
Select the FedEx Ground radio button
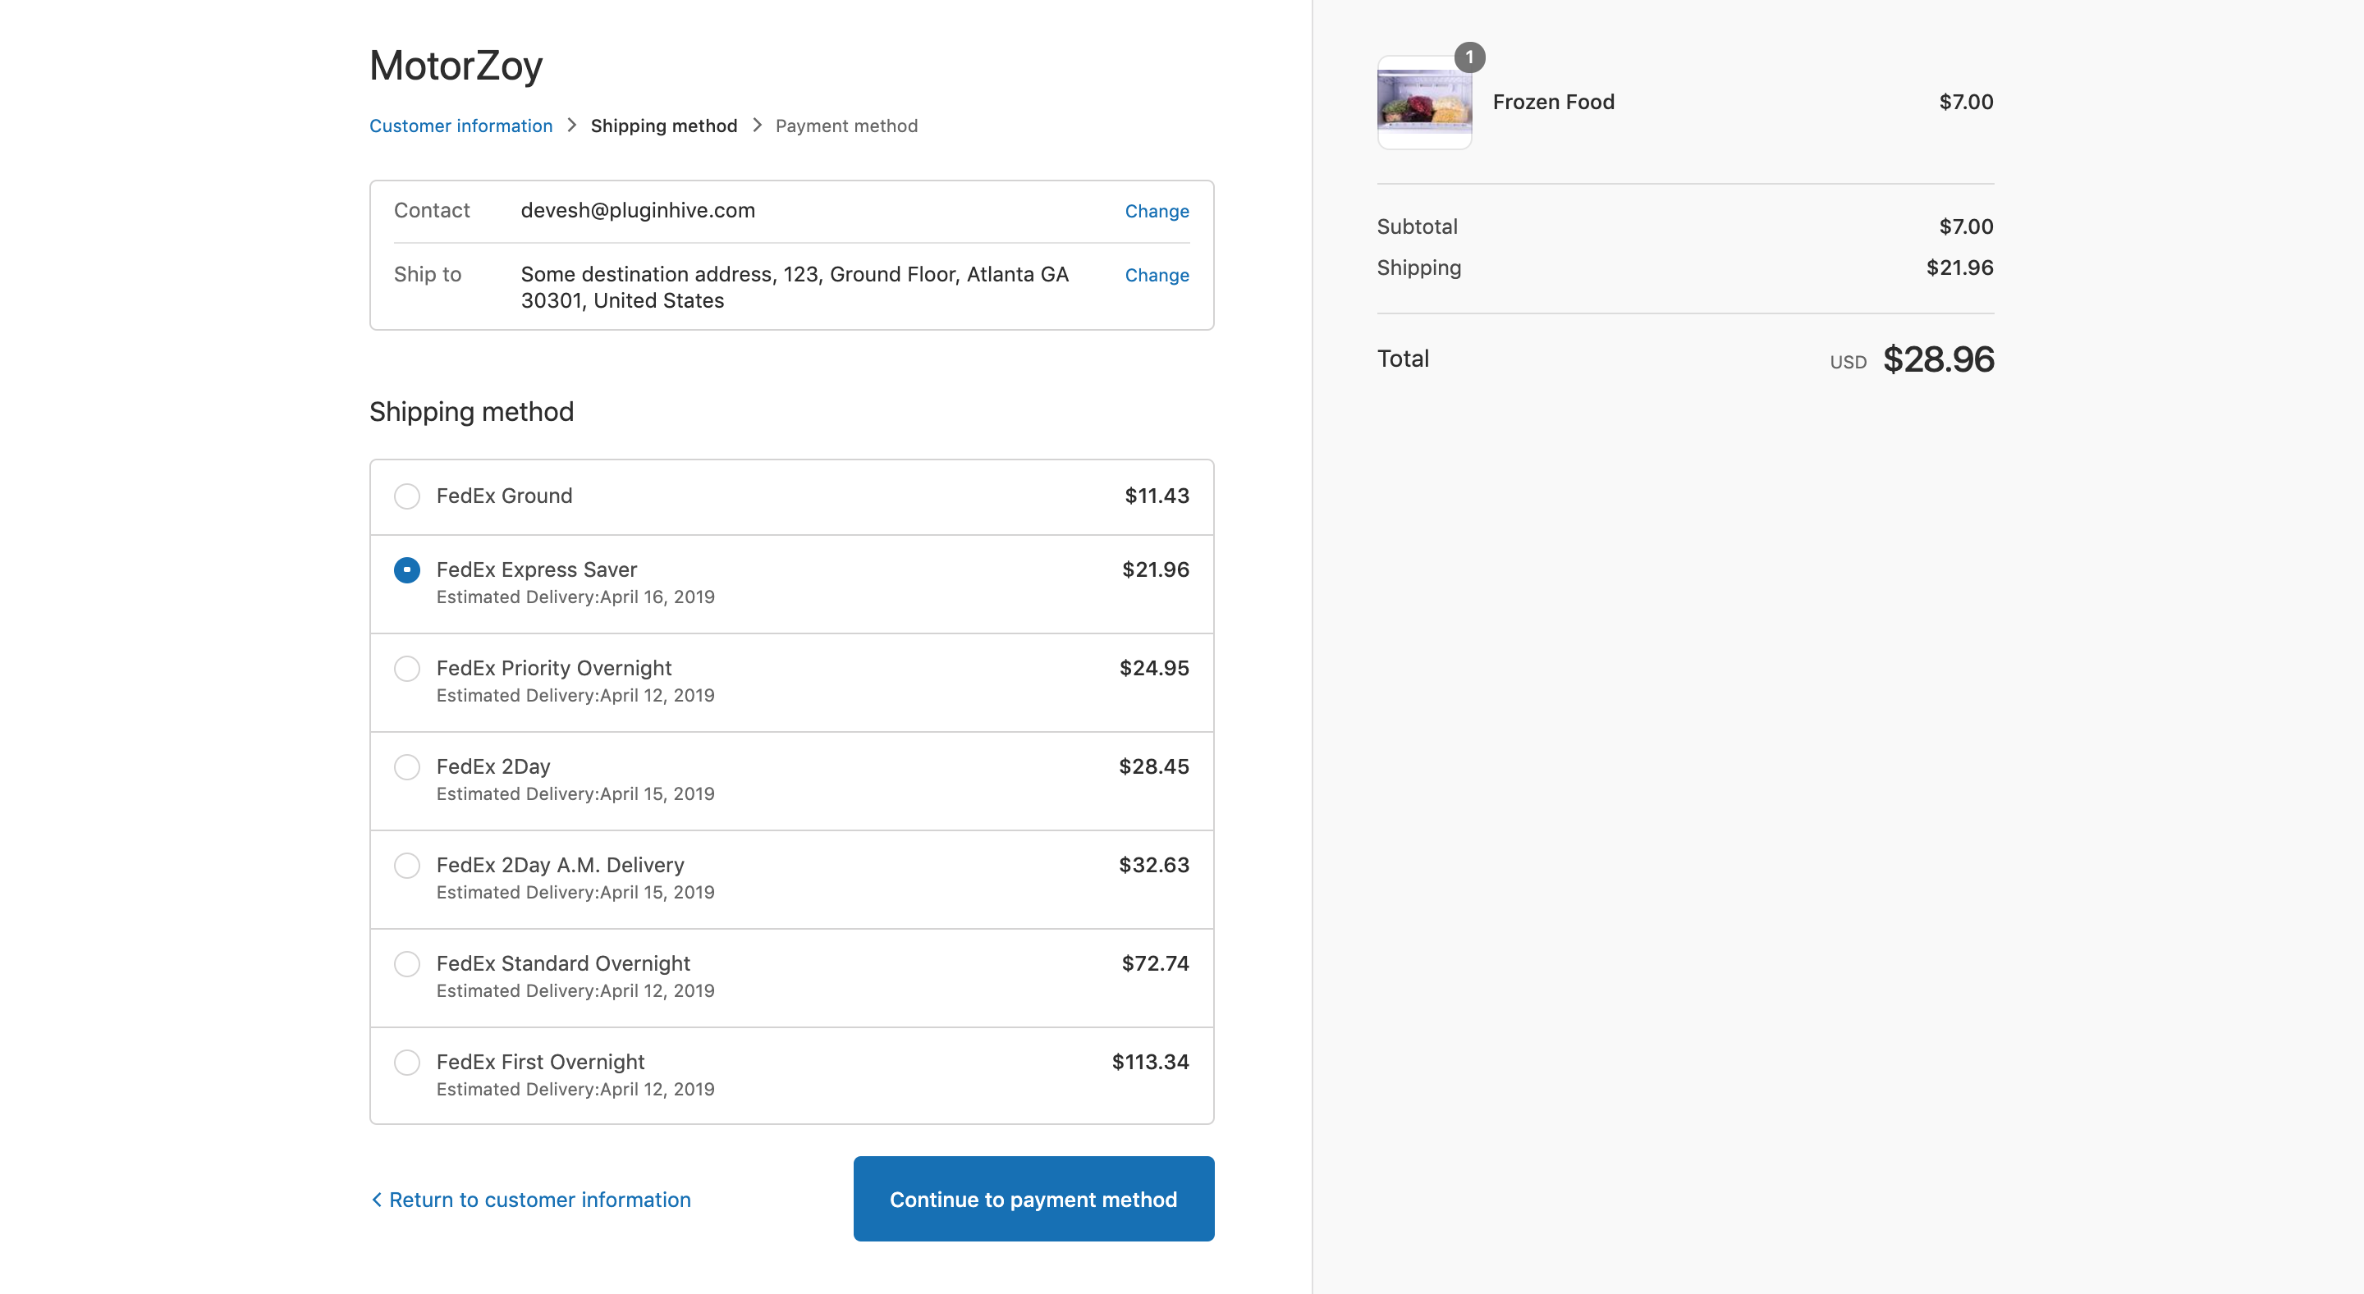[x=406, y=496]
